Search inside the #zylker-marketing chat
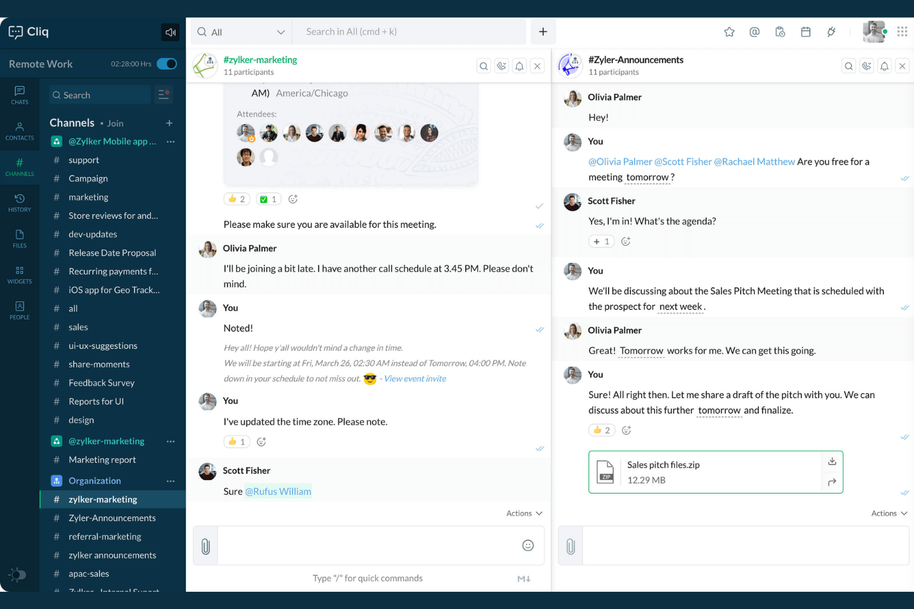The width and height of the screenshot is (914, 609). (484, 66)
